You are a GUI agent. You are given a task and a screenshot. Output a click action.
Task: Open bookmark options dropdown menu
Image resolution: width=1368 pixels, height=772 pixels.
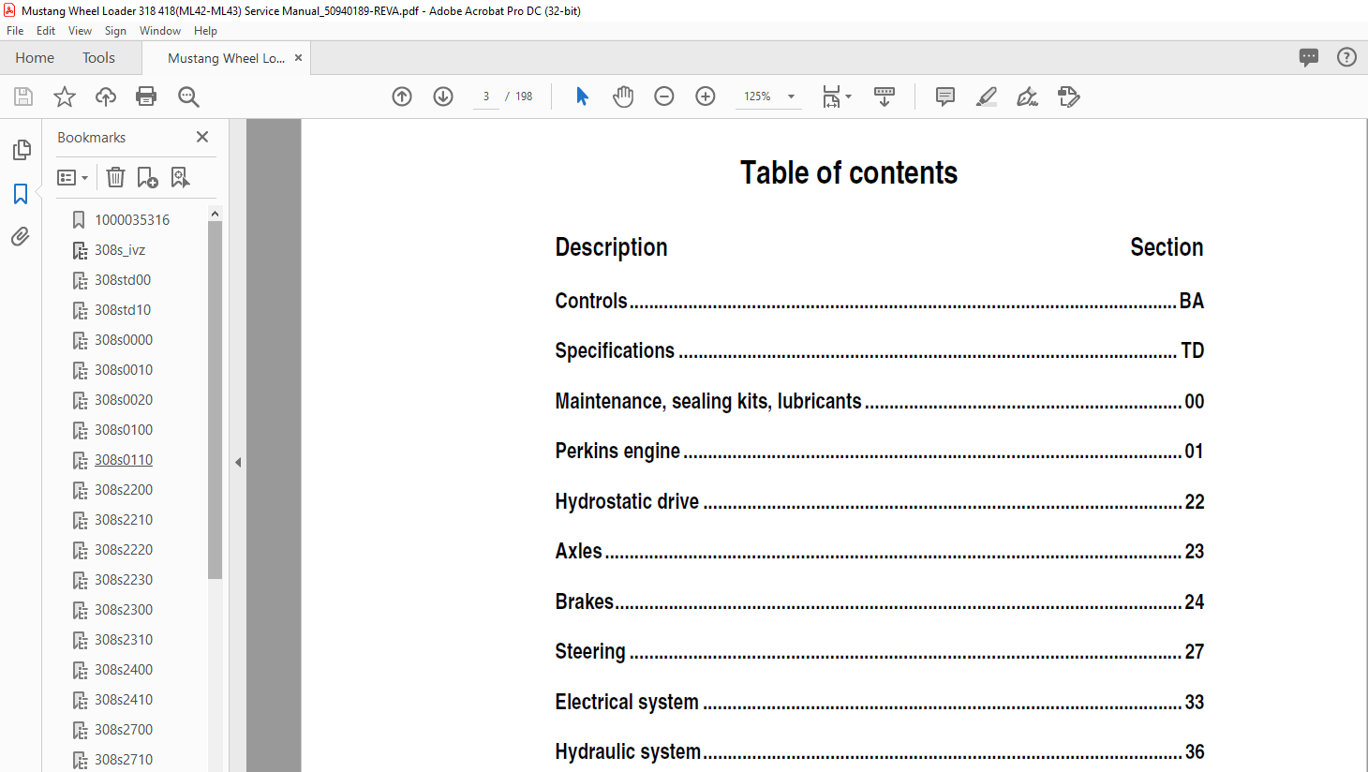pos(73,177)
